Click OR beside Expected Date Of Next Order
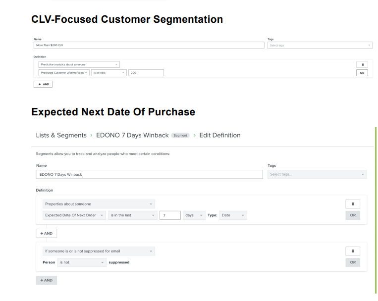The width and height of the screenshot is (378, 301). point(353,215)
